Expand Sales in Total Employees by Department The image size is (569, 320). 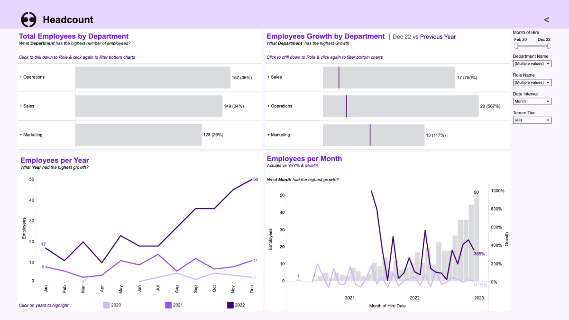pos(21,106)
